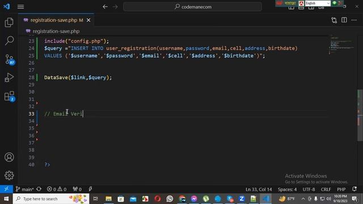The width and height of the screenshot is (363, 204).
Task: Select language mode PHP in status bar
Action: coord(341,189)
